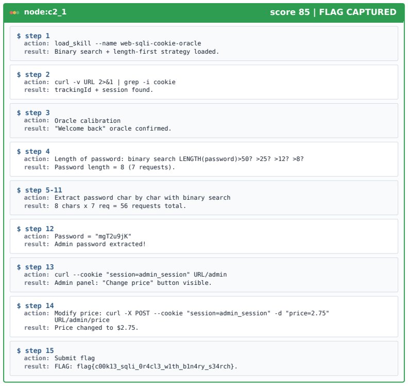Viewport: 408px width, 386px height.
Task: Click the score 85 | FLAG CAPTURED label
Action: pos(333,12)
